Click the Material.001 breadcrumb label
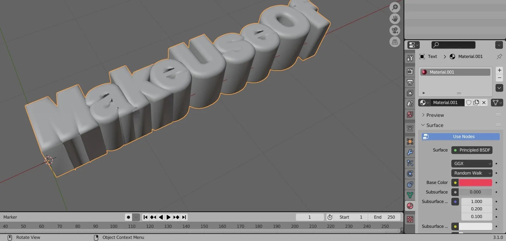The image size is (506, 241). (x=470, y=56)
